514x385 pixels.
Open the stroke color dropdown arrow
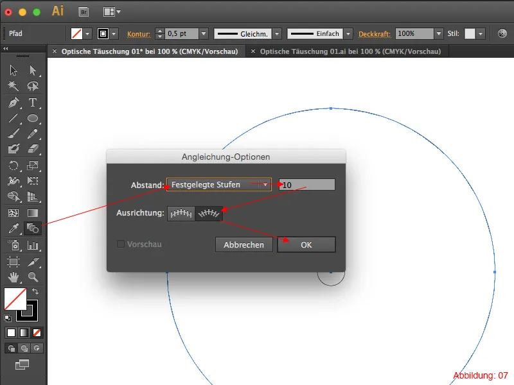point(114,34)
